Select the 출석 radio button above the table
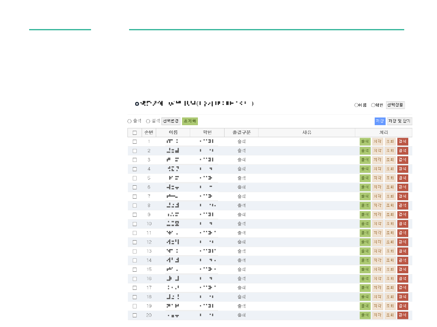The height and width of the screenshot is (327, 437). pos(129,121)
